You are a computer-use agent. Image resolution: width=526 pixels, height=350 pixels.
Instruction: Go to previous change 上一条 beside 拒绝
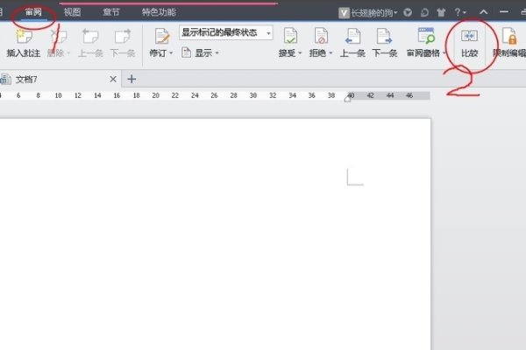pos(352,43)
